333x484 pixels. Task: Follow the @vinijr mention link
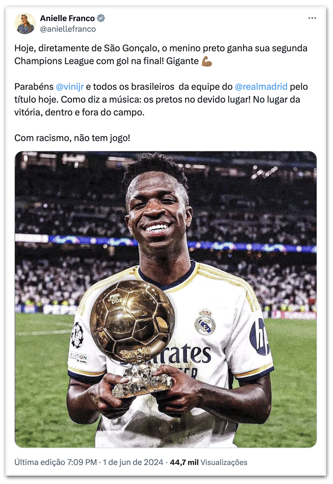67,86
